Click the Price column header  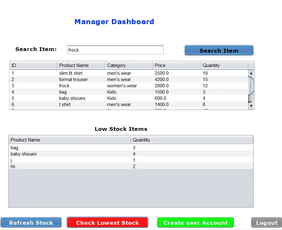(x=177, y=65)
